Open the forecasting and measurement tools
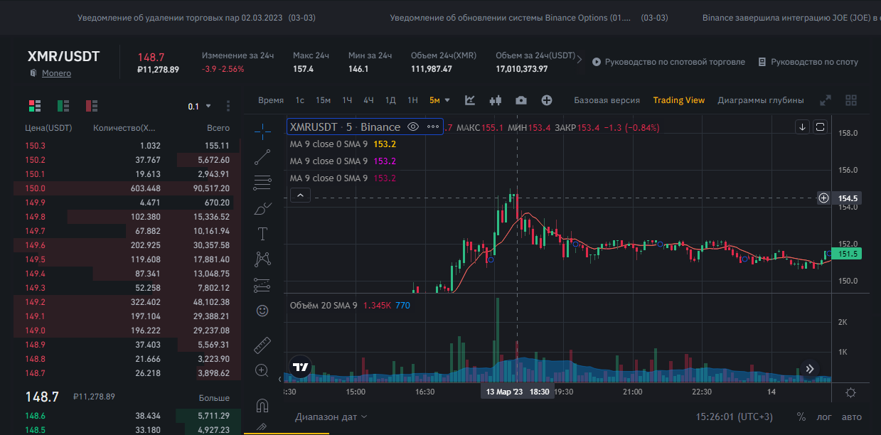The height and width of the screenshot is (435, 881). (x=262, y=286)
